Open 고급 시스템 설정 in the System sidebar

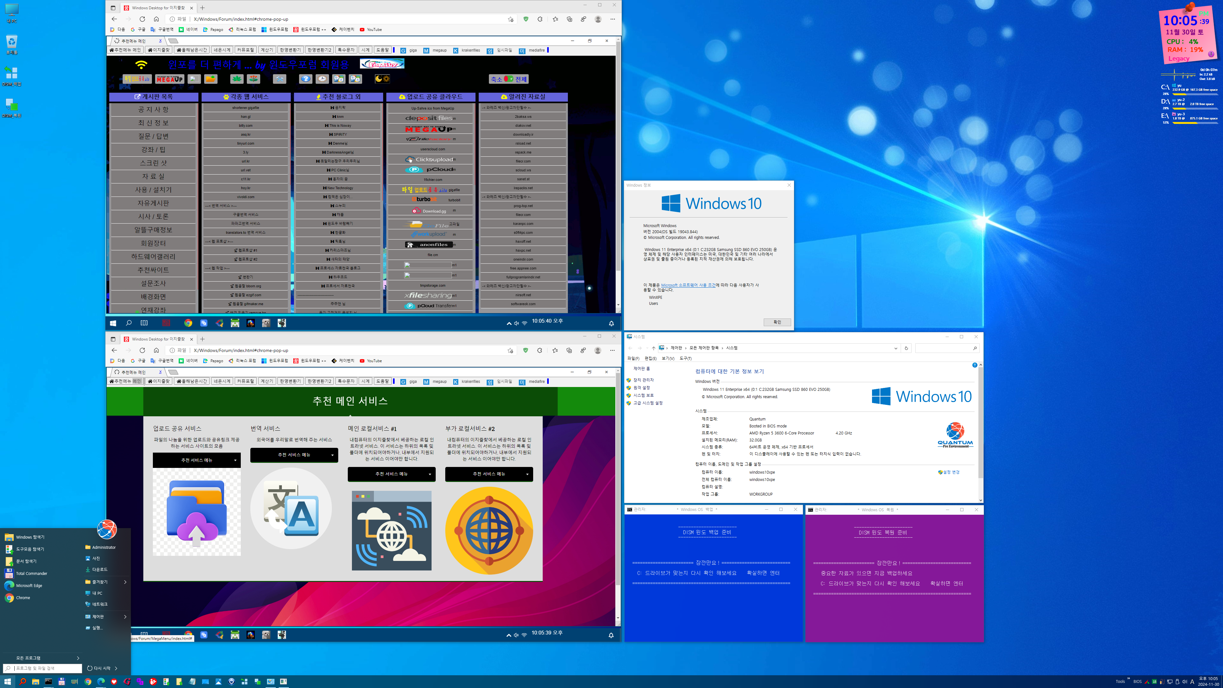point(647,403)
